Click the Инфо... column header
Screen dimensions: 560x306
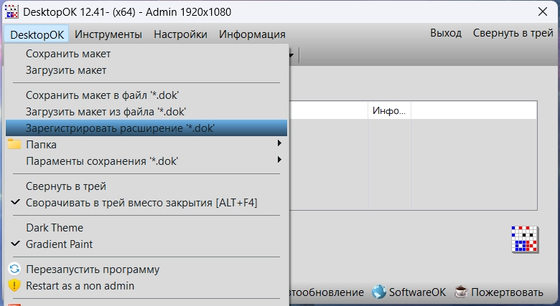(x=388, y=111)
